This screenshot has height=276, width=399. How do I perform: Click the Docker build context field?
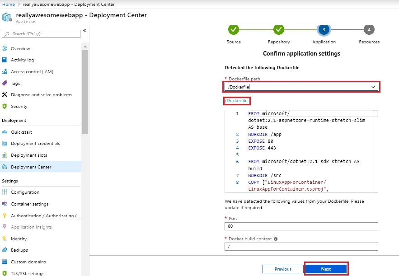click(301, 247)
